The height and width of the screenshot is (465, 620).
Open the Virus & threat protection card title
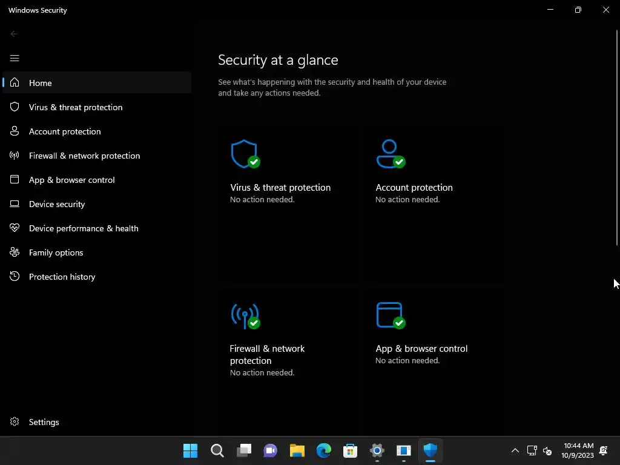tap(280, 188)
